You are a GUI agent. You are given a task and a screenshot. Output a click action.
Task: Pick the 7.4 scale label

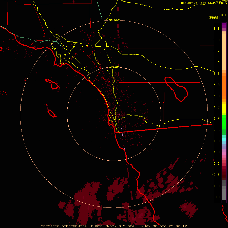tap(217, 62)
